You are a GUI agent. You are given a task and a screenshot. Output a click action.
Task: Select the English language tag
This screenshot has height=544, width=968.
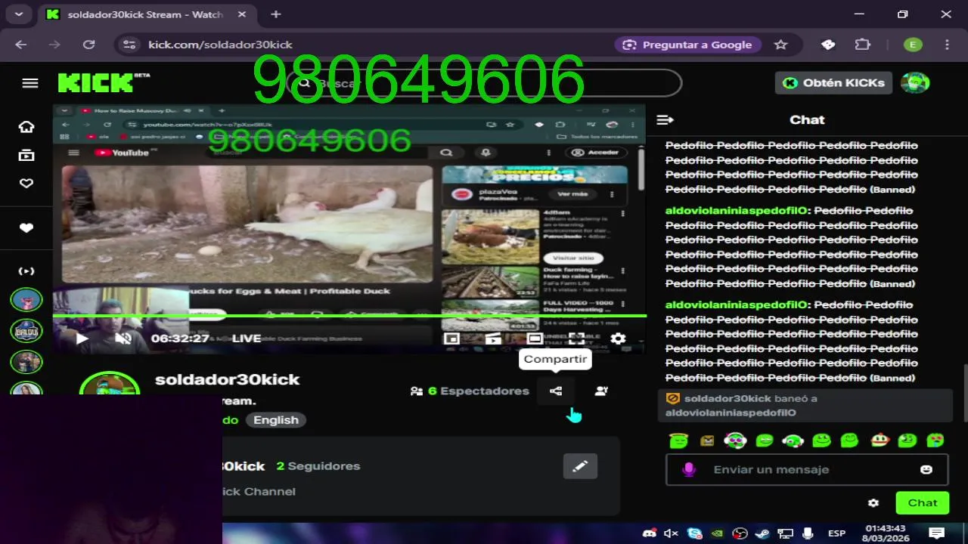coord(275,420)
